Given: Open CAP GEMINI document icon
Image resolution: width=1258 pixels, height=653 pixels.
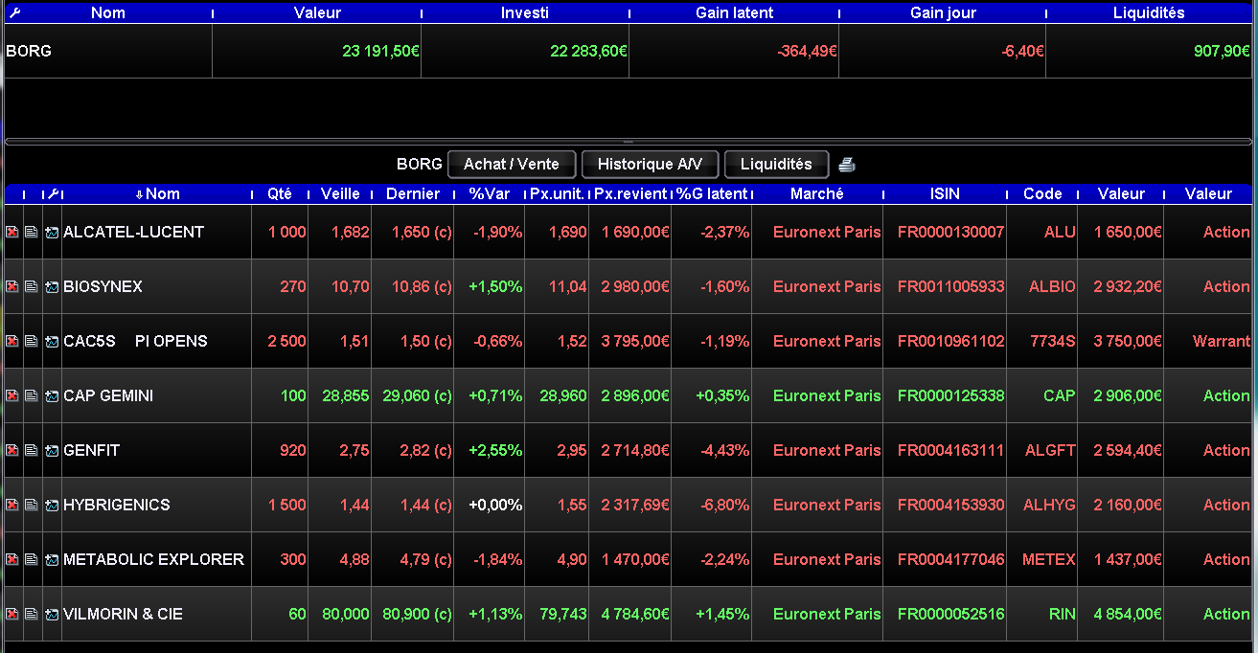Looking at the screenshot, I should (x=32, y=395).
